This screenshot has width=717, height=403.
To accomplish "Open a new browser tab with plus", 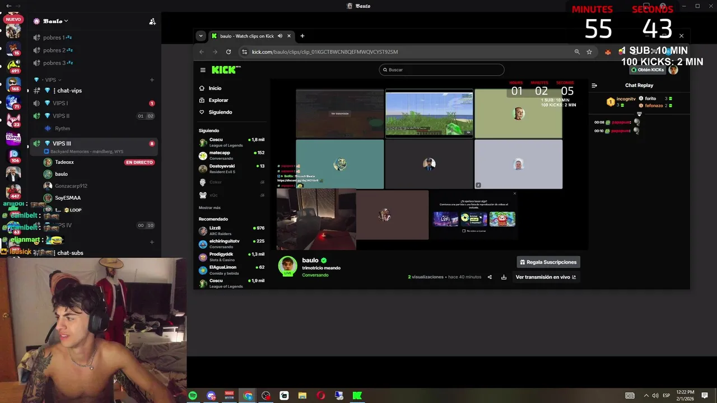I will 302,36.
